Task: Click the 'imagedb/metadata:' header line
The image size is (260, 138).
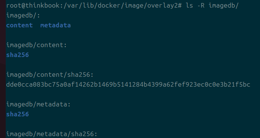Action: pyautogui.click(x=39, y=104)
